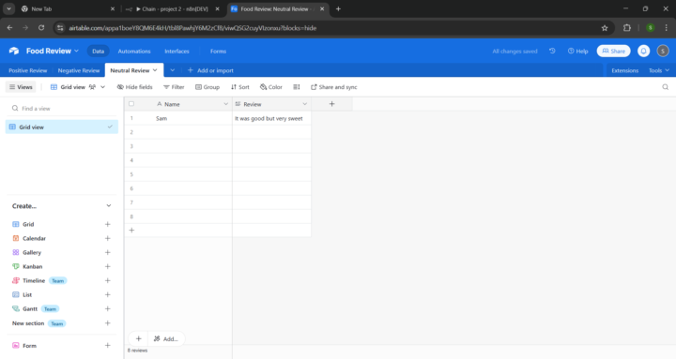
Task: Go back in browser history
Action: tap(10, 28)
